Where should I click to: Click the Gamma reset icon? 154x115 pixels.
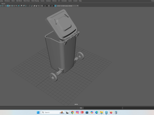click(49, 6)
